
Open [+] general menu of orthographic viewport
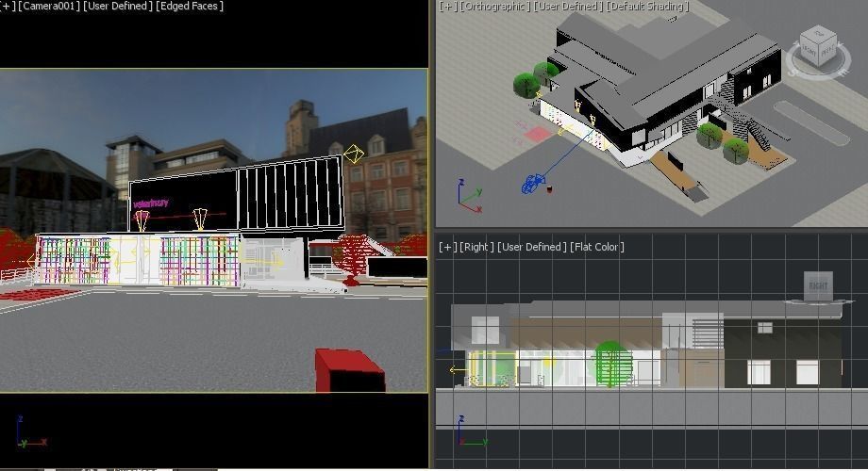[448, 6]
